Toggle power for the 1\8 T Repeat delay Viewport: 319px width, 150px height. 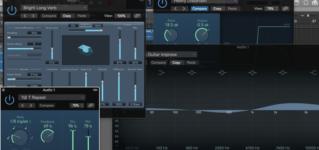coord(10,100)
